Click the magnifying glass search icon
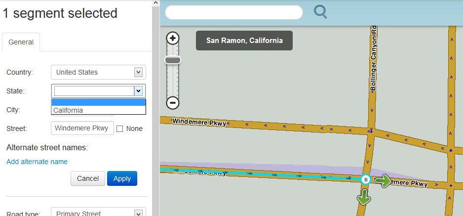The width and height of the screenshot is (463, 216). coord(320,12)
